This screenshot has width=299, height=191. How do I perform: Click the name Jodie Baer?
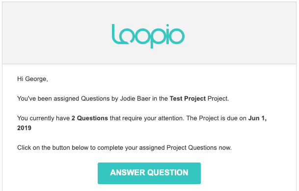[x=135, y=99]
